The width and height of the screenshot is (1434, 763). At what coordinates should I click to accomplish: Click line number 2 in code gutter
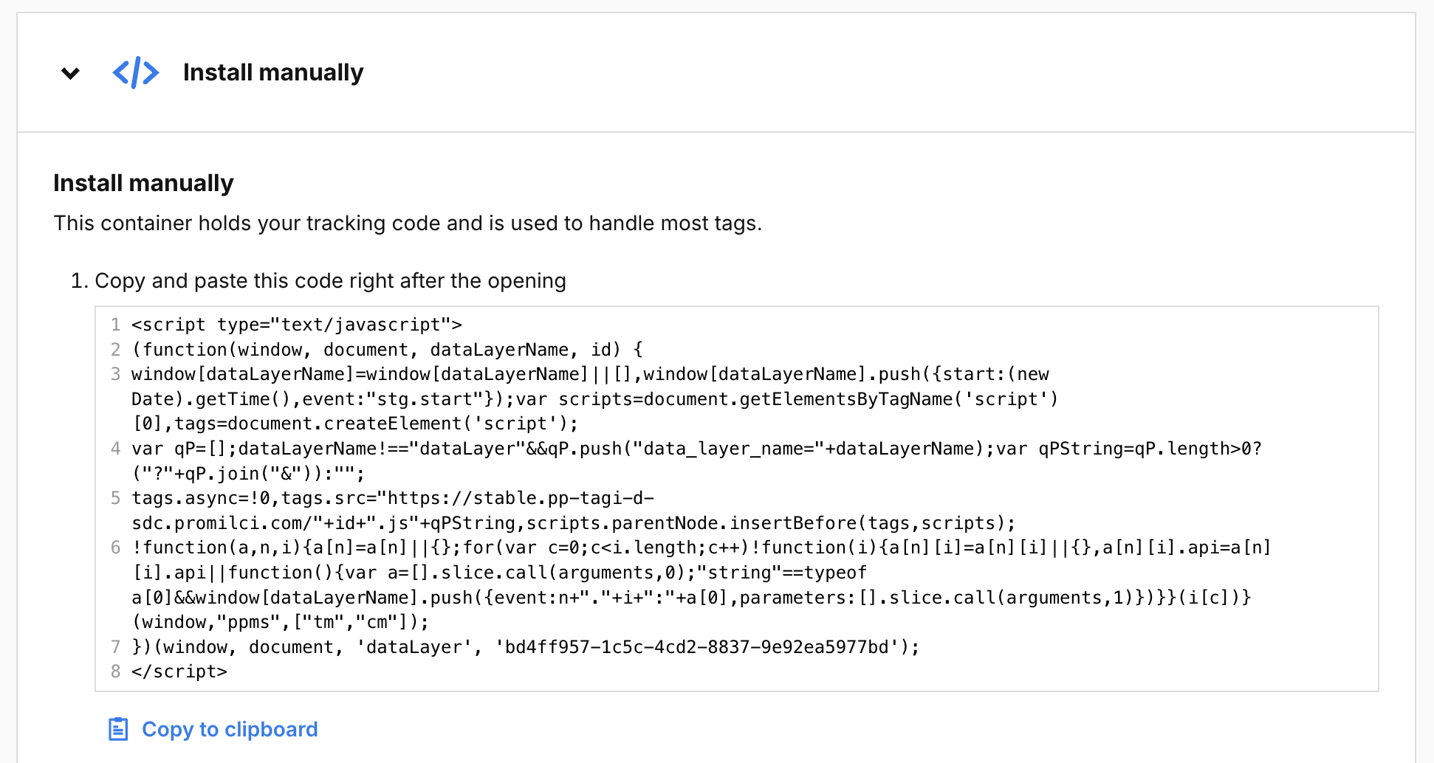pyautogui.click(x=116, y=350)
